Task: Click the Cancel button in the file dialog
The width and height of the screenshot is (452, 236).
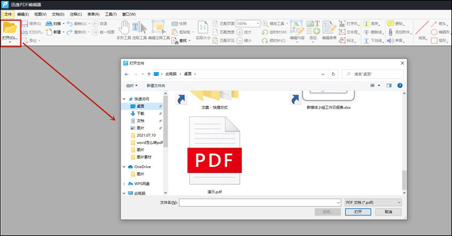Action: click(388, 212)
